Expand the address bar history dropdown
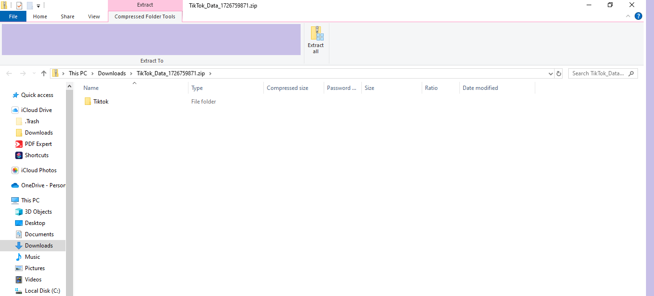654x296 pixels. pyautogui.click(x=551, y=74)
